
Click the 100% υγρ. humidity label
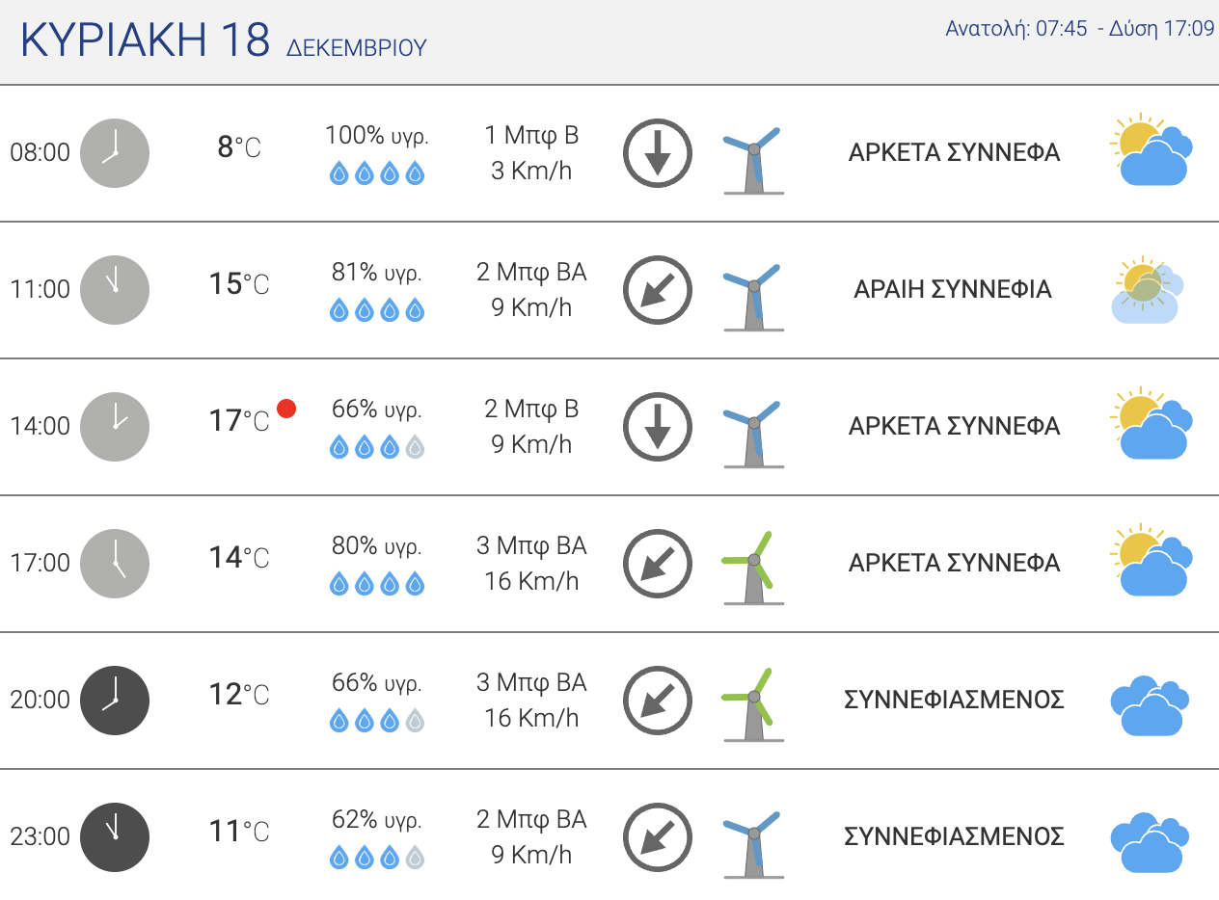[x=377, y=136]
